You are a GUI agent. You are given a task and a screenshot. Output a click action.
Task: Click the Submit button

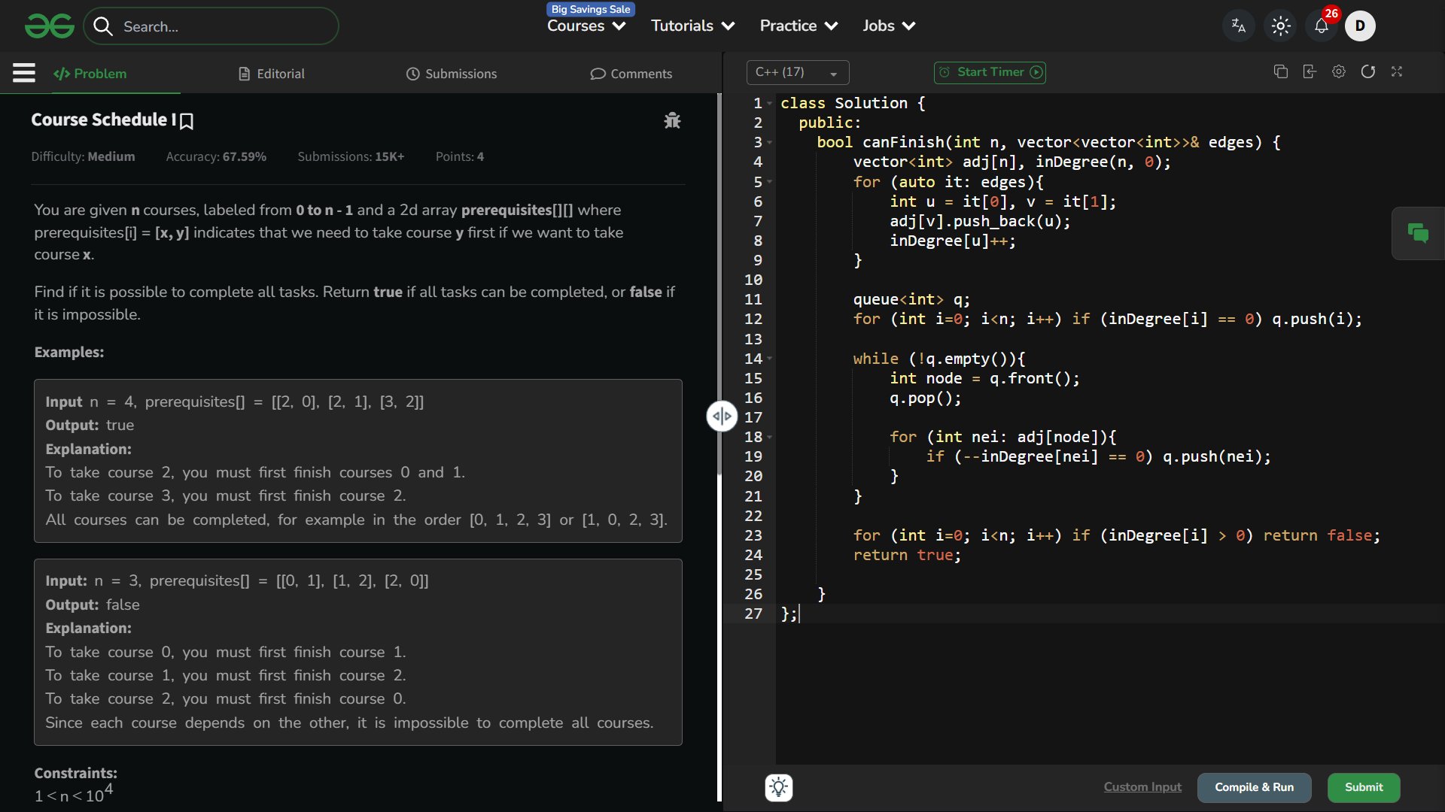1363,787
